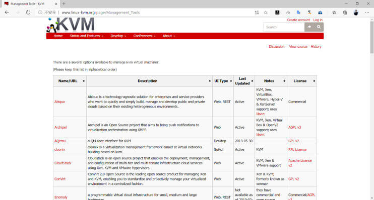
Task: Expand the Conferences dropdown menu
Action: click(x=144, y=36)
